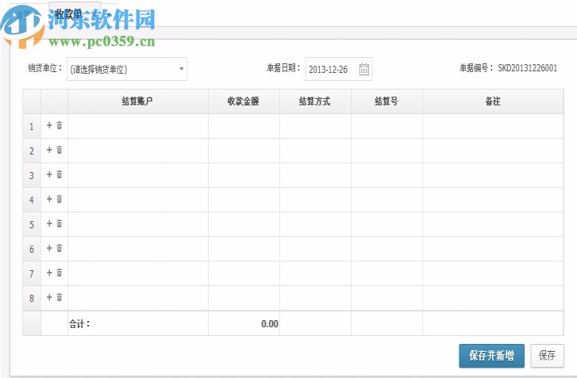This screenshot has width=577, height=378.
Task: Select row number 1
Action: [32, 126]
